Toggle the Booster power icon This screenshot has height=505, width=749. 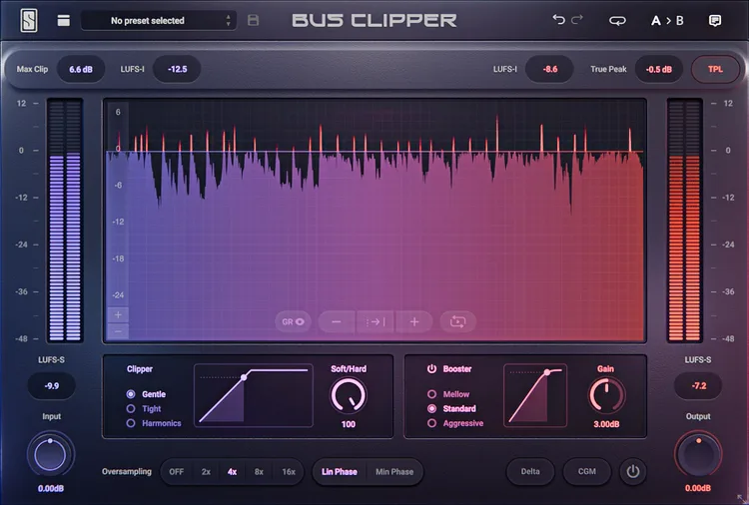tap(431, 368)
